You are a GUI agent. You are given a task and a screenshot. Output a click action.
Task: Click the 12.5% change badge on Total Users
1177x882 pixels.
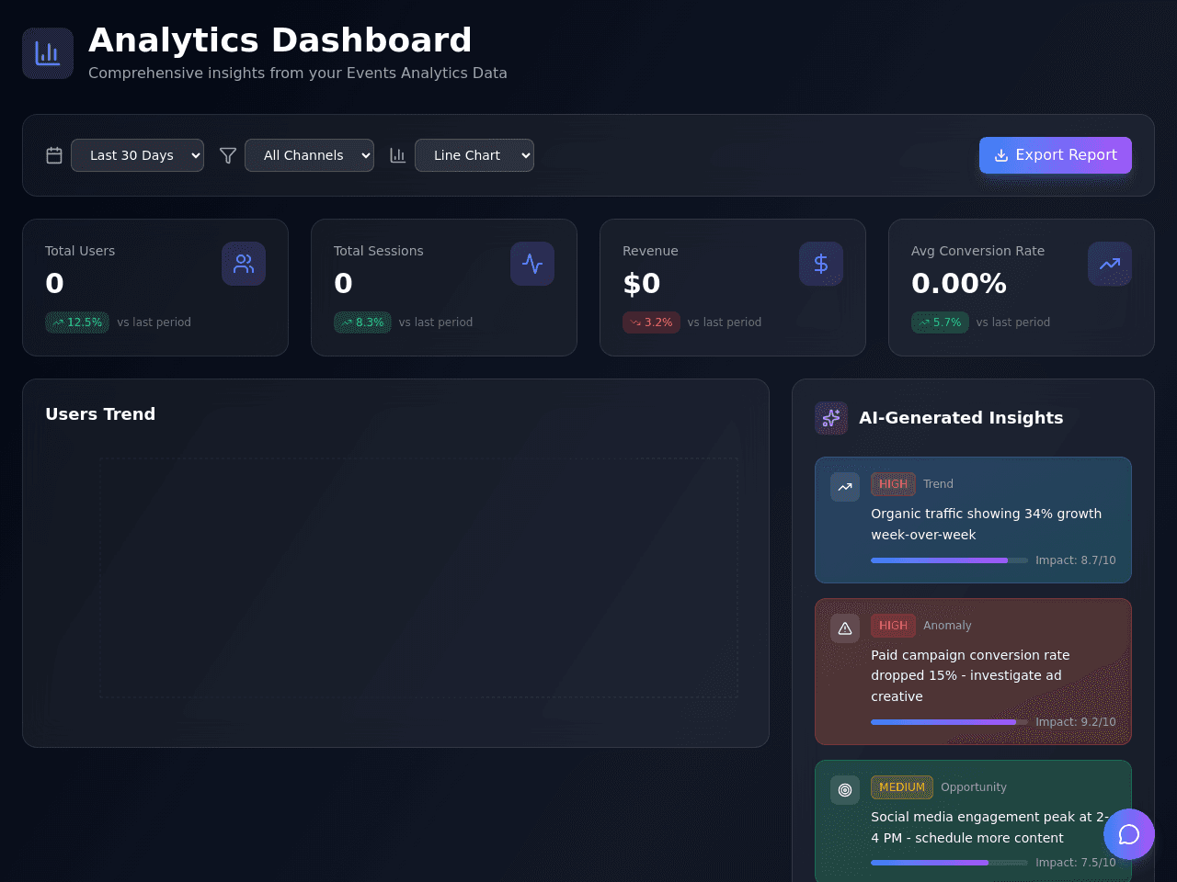coord(77,322)
